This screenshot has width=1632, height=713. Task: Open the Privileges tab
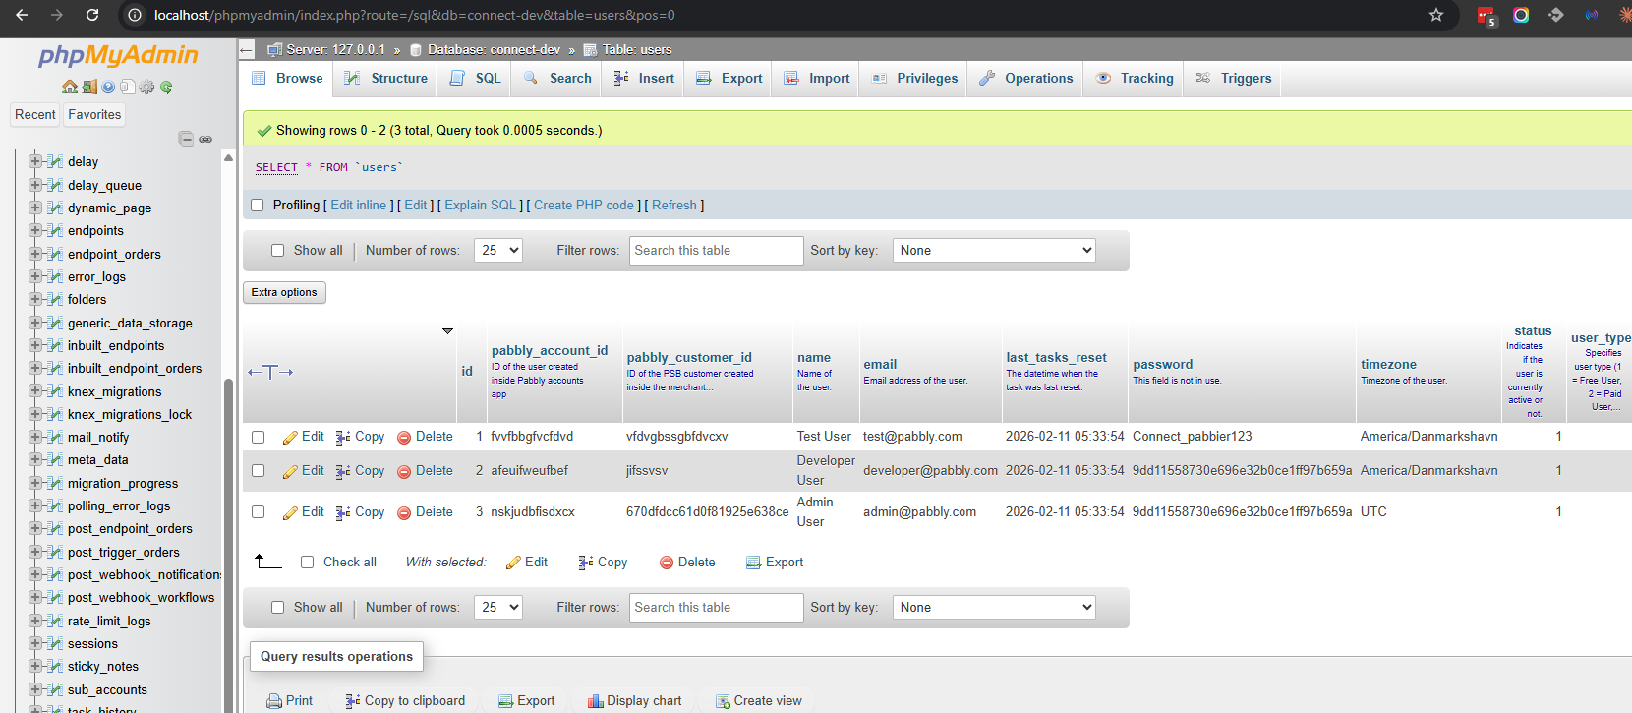click(x=914, y=79)
